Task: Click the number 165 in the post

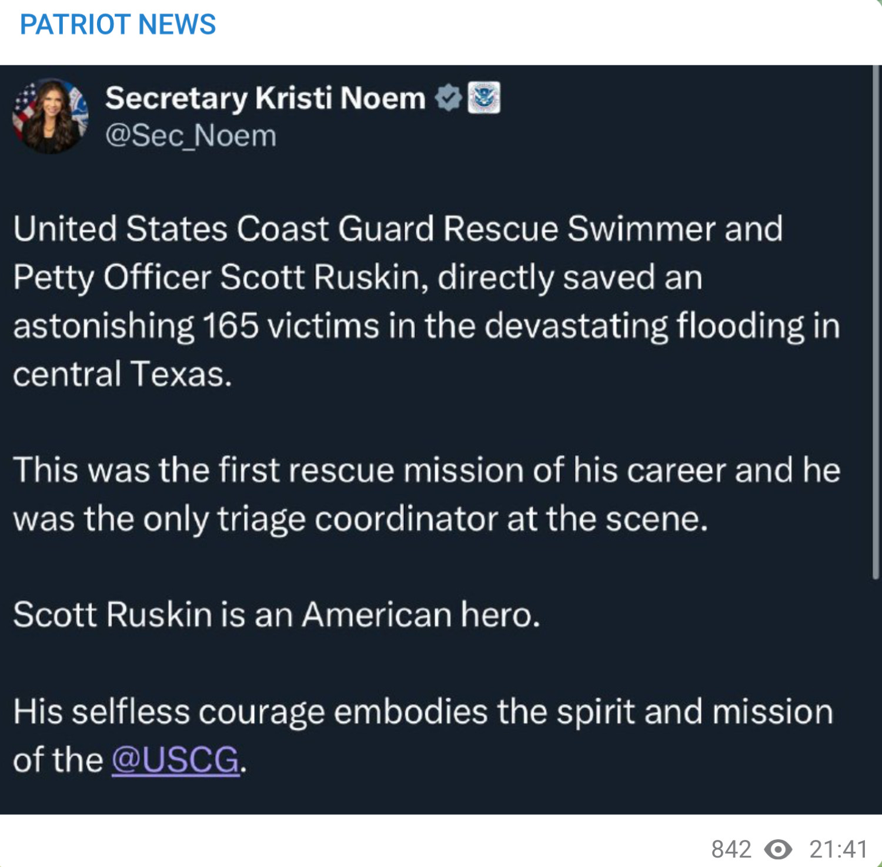Action: click(230, 325)
